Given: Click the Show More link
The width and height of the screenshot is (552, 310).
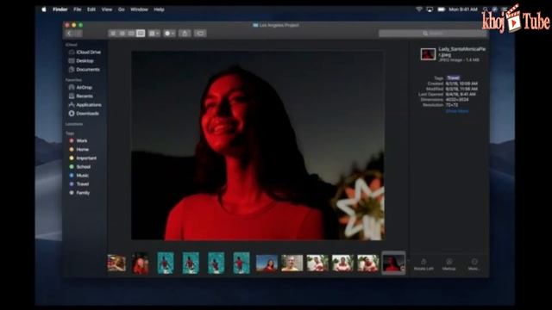Looking at the screenshot, I should (457, 111).
